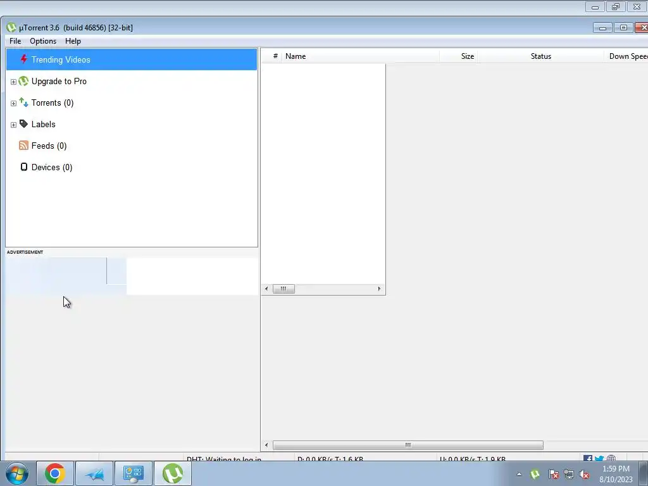Click the DHT status bar text
Image resolution: width=648 pixels, height=486 pixels.
[224, 459]
